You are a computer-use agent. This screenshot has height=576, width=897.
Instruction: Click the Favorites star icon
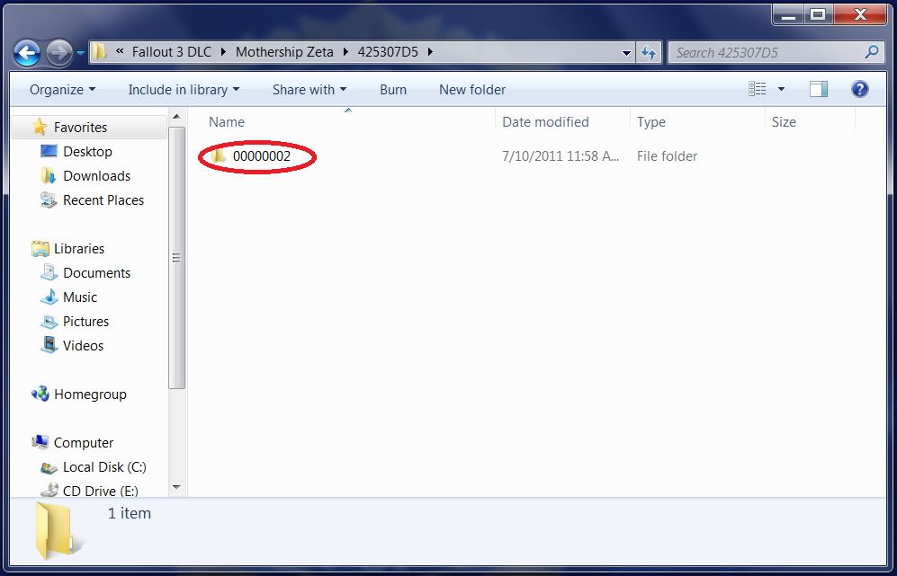[x=39, y=127]
